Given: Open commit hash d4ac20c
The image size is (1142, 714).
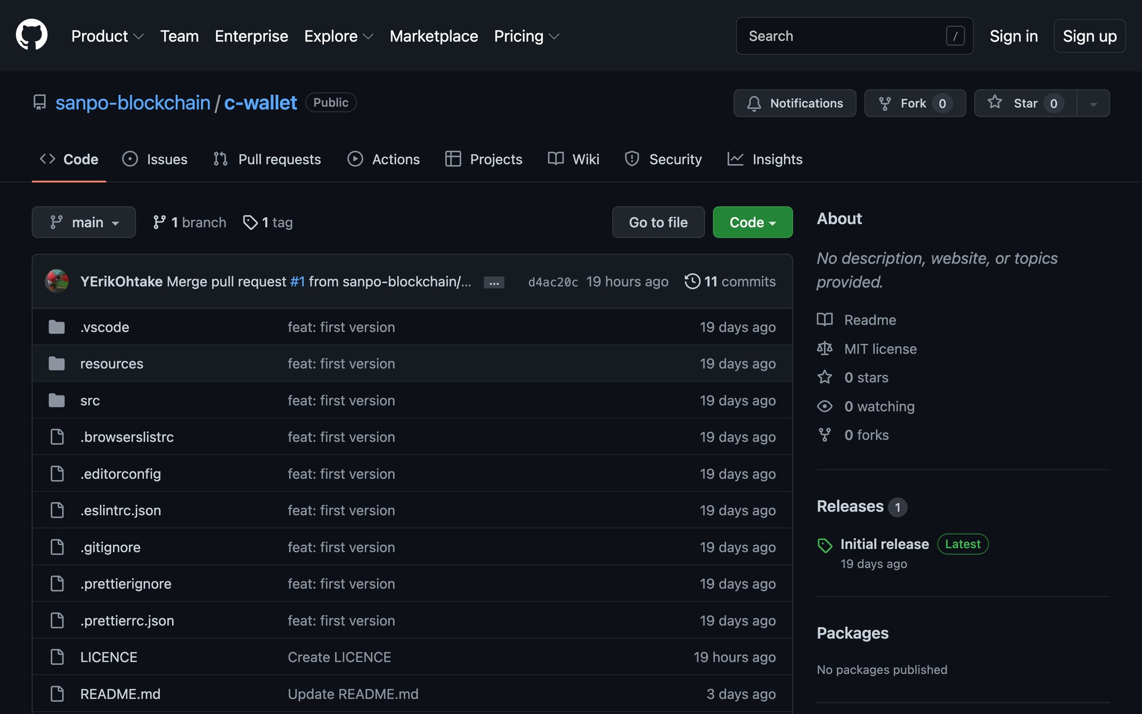Looking at the screenshot, I should [x=553, y=282].
